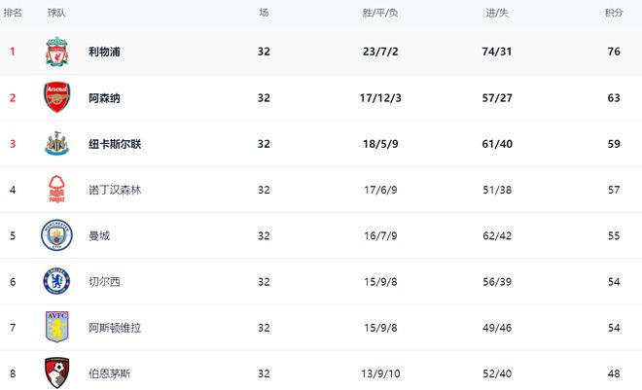Screen dimensions: 642x390
Task: Click the 排名 column header
Action: [x=14, y=14]
